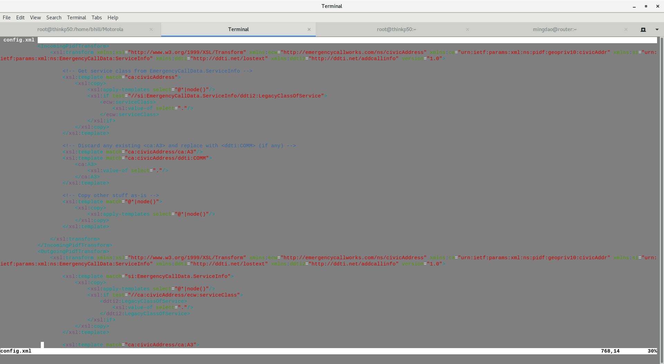Switch to mingdao@router:~ tab
Image resolution: width=664 pixels, height=364 pixels.
(554, 29)
